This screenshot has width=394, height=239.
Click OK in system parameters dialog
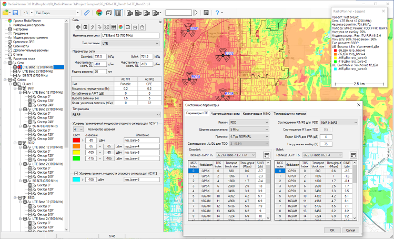332,230
